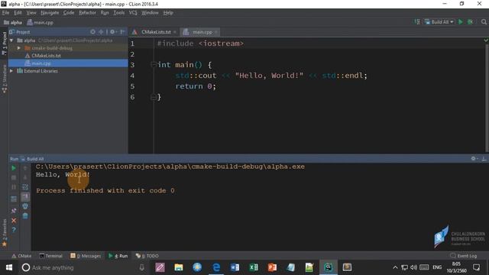Image resolution: width=489 pixels, height=275 pixels.
Task: Start debugging with toolbar bug icon
Action: [x=470, y=22]
